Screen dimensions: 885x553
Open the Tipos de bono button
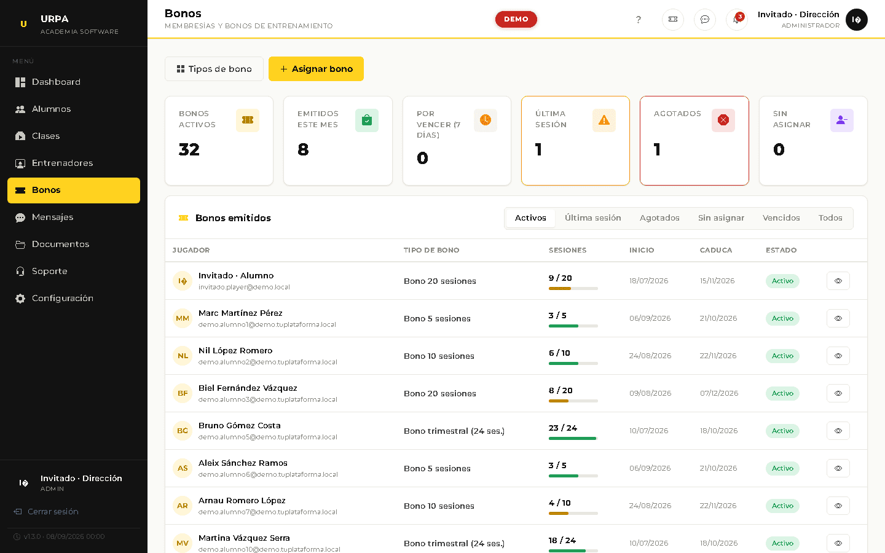tap(214, 69)
